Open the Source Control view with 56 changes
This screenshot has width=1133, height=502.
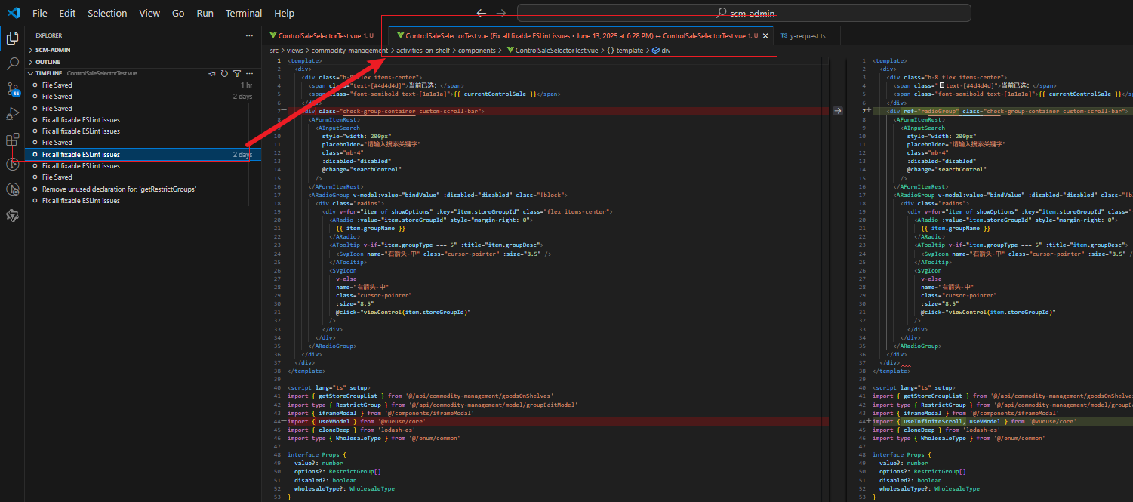tap(12, 89)
